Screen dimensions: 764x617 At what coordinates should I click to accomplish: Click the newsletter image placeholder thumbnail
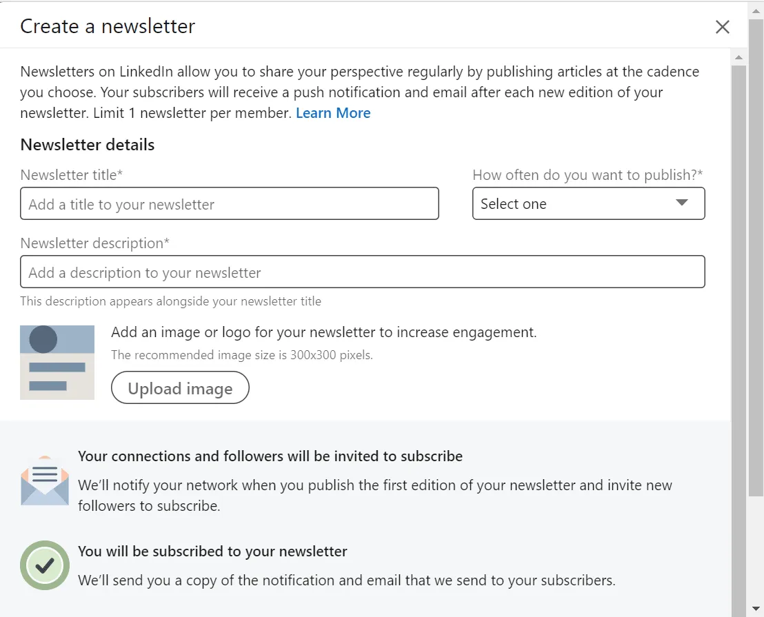[x=57, y=362]
